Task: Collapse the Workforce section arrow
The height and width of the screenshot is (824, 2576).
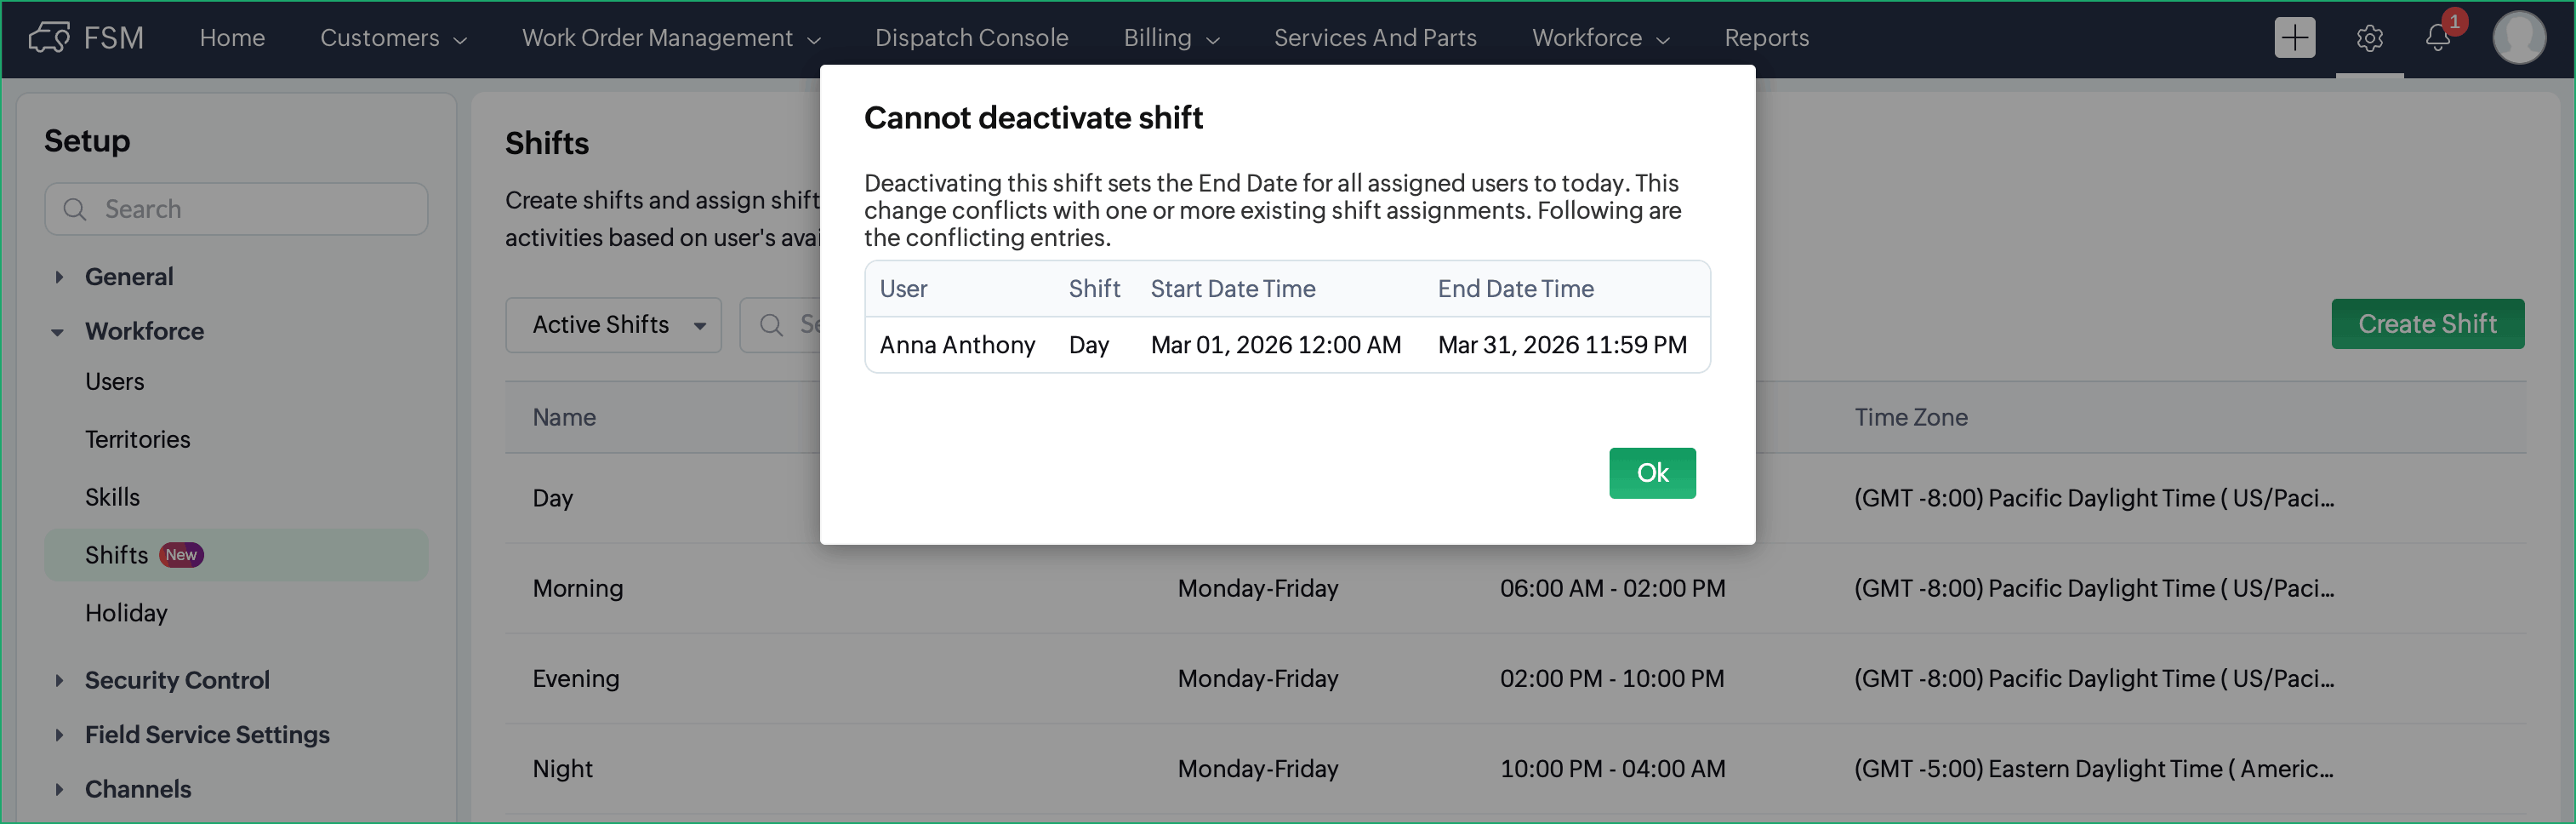Action: 58,332
